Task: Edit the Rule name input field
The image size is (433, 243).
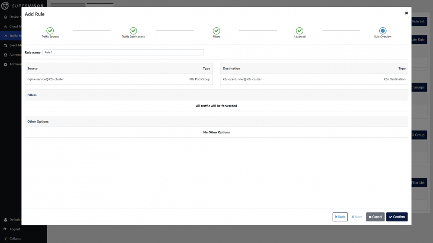Action: (x=123, y=52)
